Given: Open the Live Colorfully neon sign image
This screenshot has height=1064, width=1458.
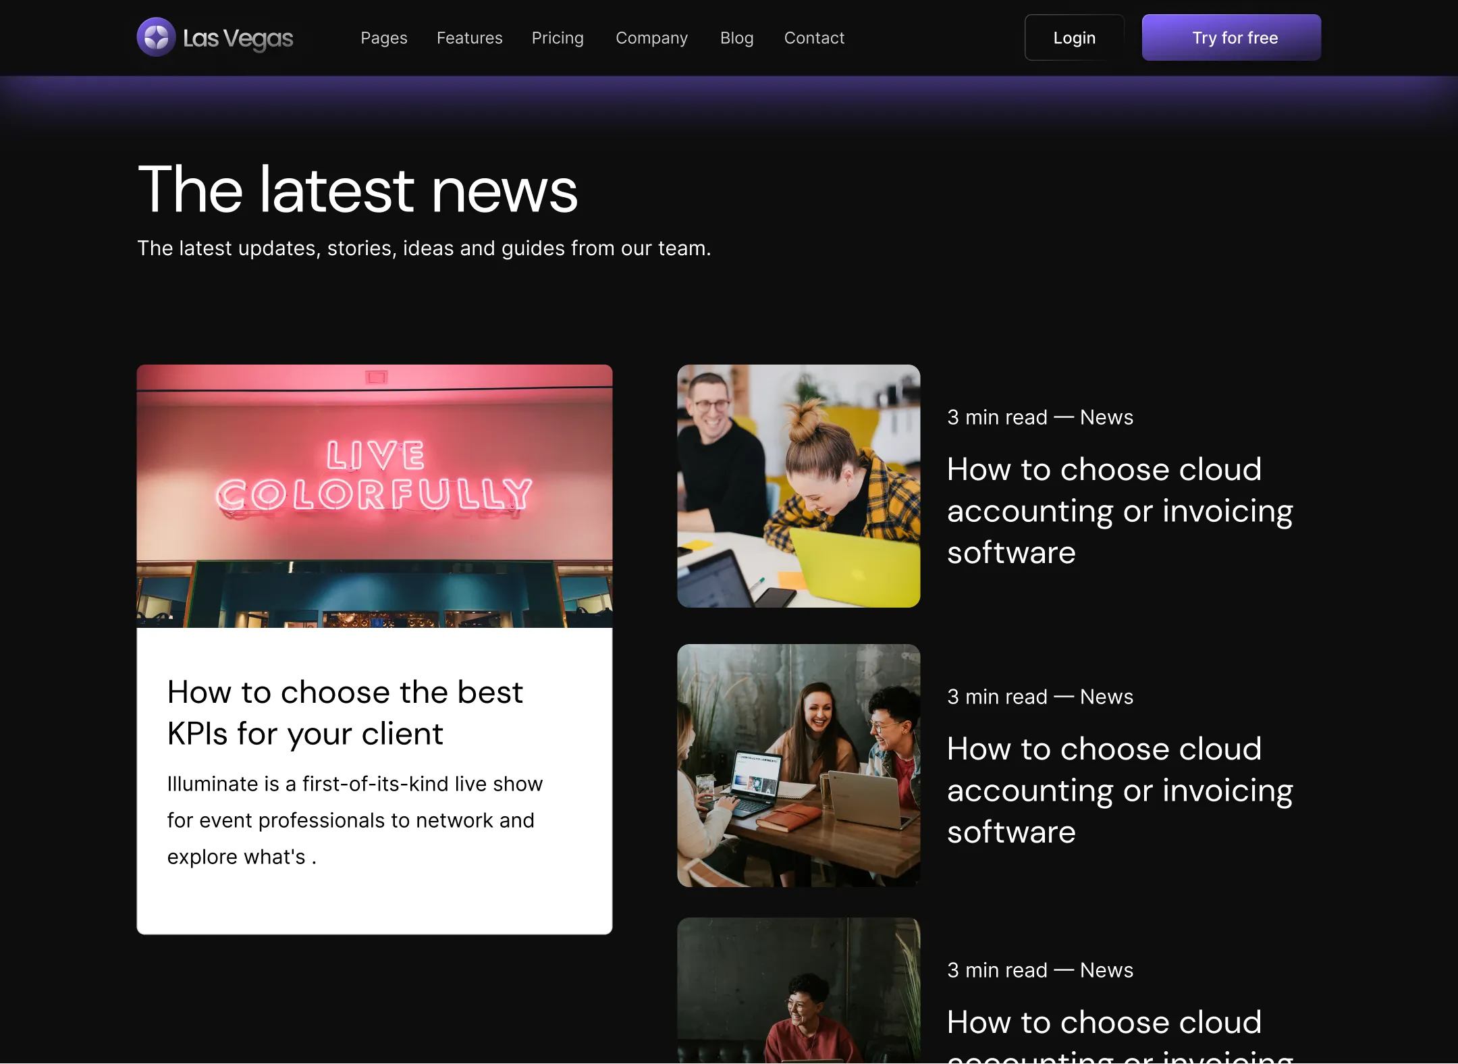Looking at the screenshot, I should [x=375, y=496].
